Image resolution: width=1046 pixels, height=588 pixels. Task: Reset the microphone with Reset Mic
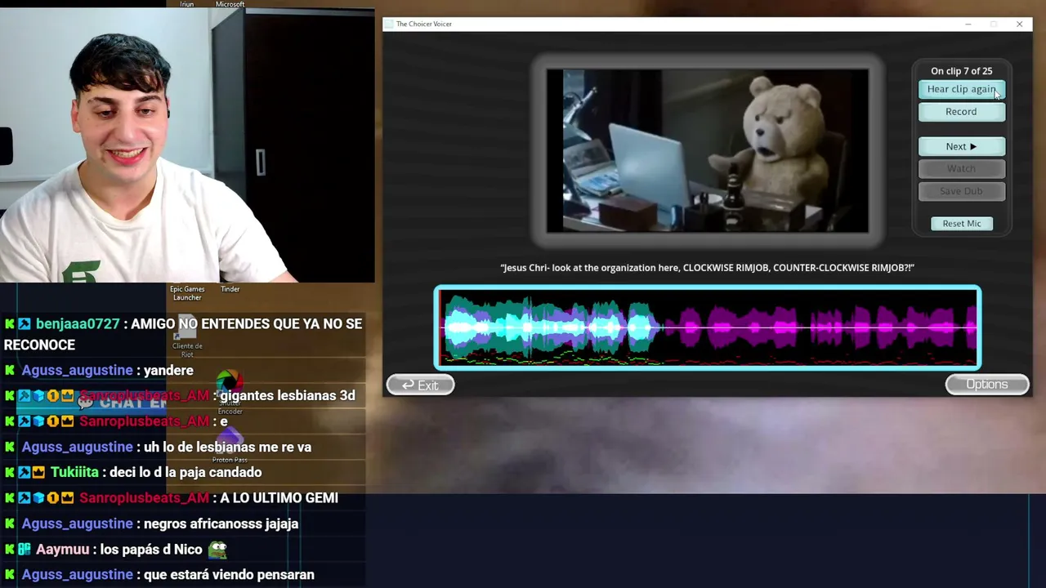962,224
